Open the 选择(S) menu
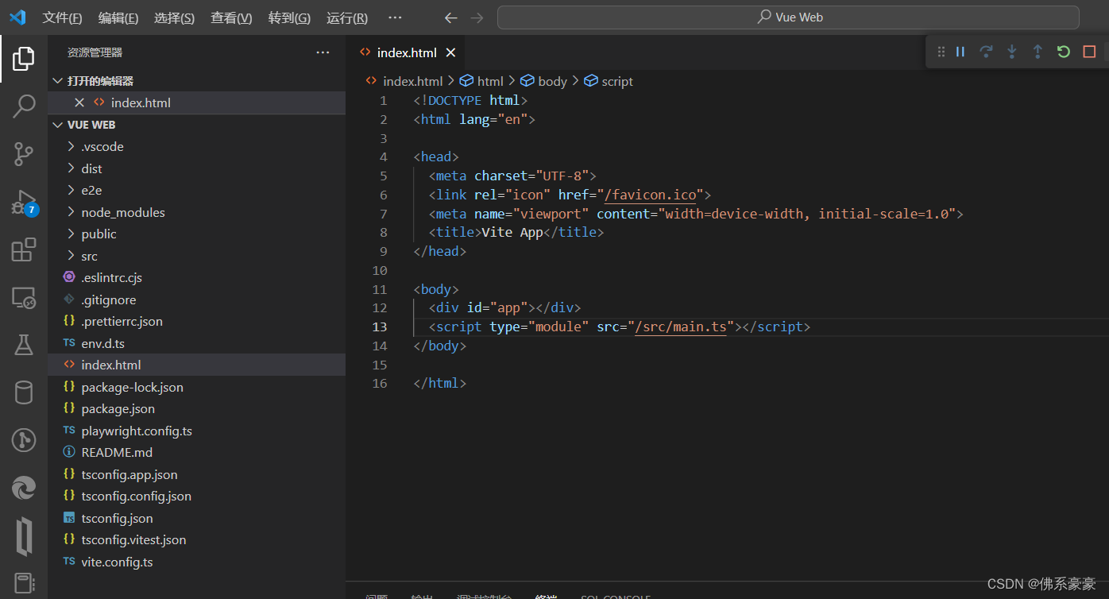The width and height of the screenshot is (1109, 599). [175, 17]
